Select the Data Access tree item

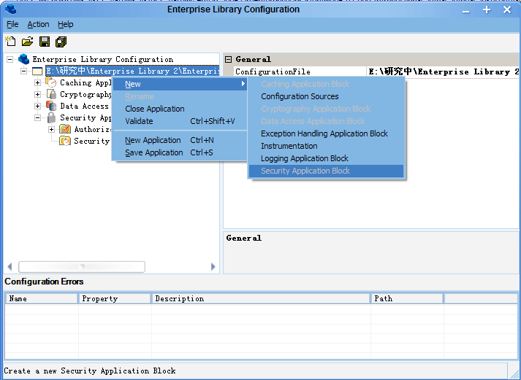coord(84,106)
